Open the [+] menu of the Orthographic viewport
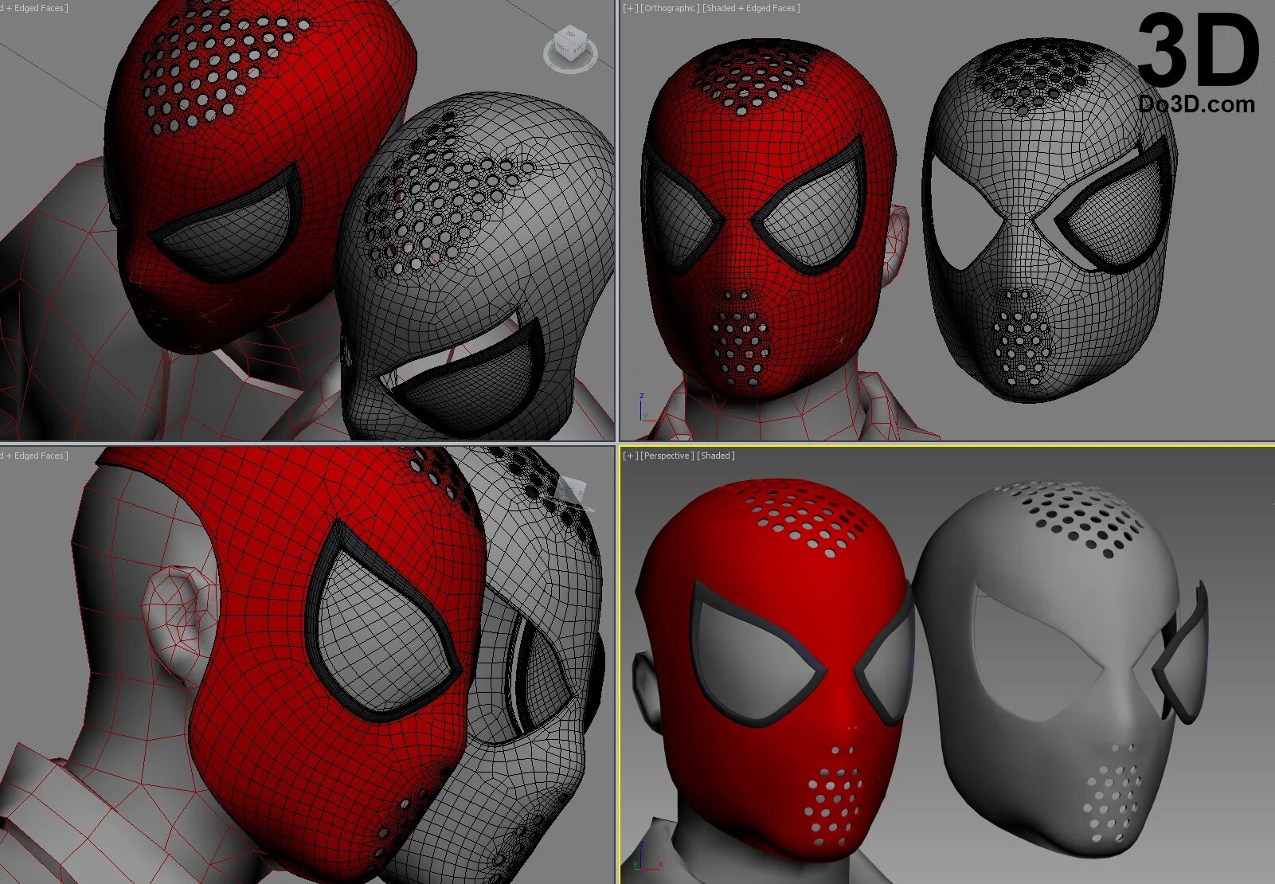The width and height of the screenshot is (1275, 884). coord(630,8)
